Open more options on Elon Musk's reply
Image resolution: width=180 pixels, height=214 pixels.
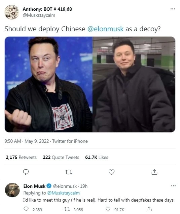173,186
